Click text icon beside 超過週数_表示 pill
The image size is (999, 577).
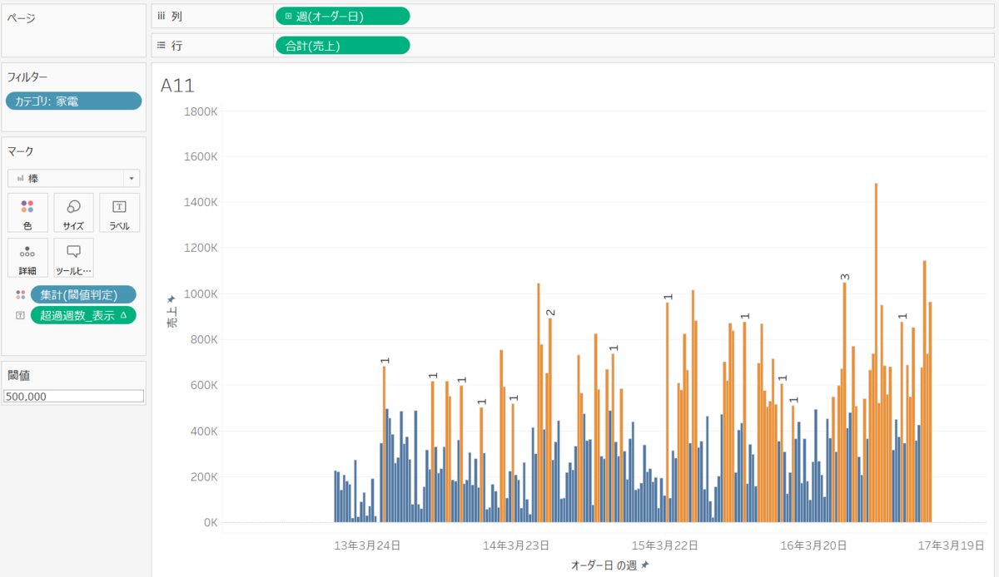(x=20, y=315)
